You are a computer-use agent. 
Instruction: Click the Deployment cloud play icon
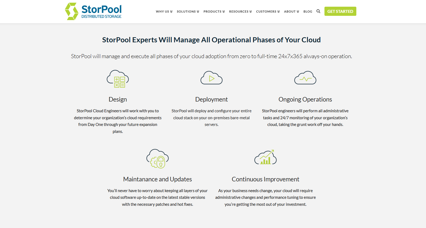(212, 78)
